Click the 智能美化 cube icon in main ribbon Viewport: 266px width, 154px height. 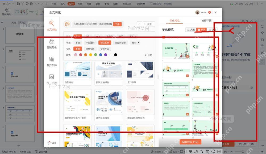pyautogui.click(x=7, y=10)
